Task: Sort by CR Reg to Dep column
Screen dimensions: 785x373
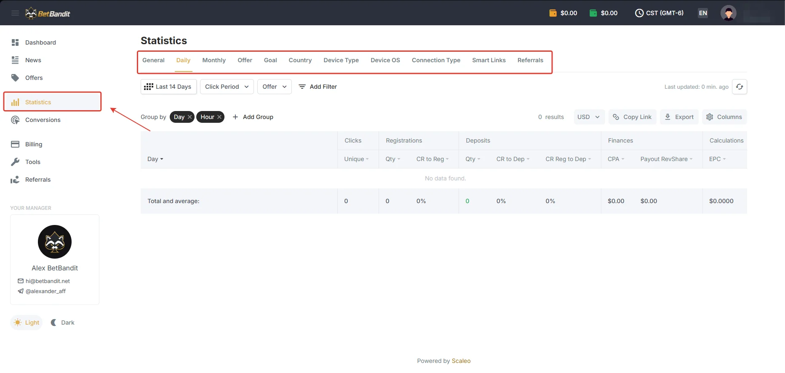Action: [568, 159]
